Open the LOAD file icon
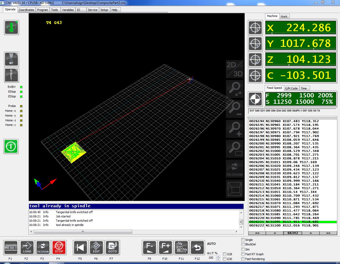Image resolution: width=340 pixels, height=264 pixels. pyautogui.click(x=27, y=247)
